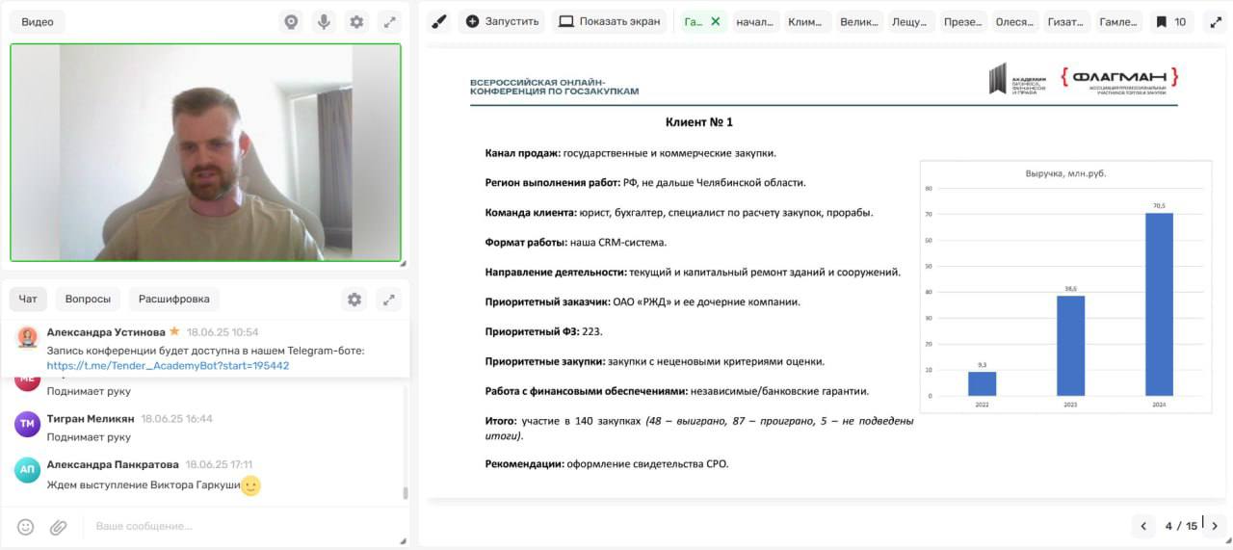Image resolution: width=1233 pixels, height=550 pixels.
Task: Click the АП avatar of Александра Панкратова
Action: pyautogui.click(x=28, y=469)
